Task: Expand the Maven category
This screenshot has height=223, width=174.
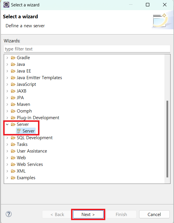Action: pos(7,104)
